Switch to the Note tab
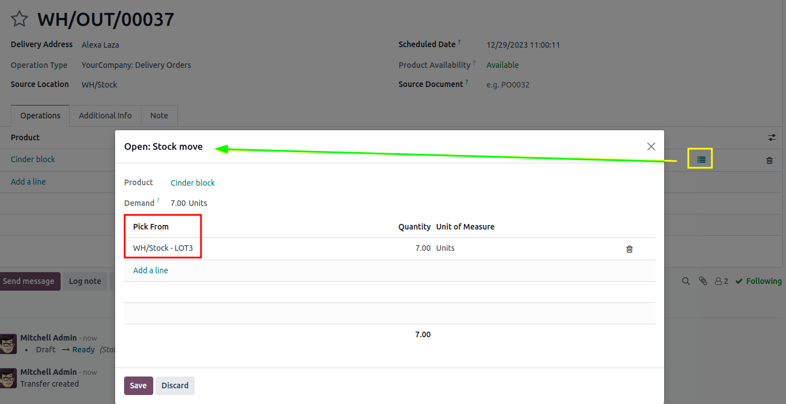786x404 pixels. [x=159, y=116]
